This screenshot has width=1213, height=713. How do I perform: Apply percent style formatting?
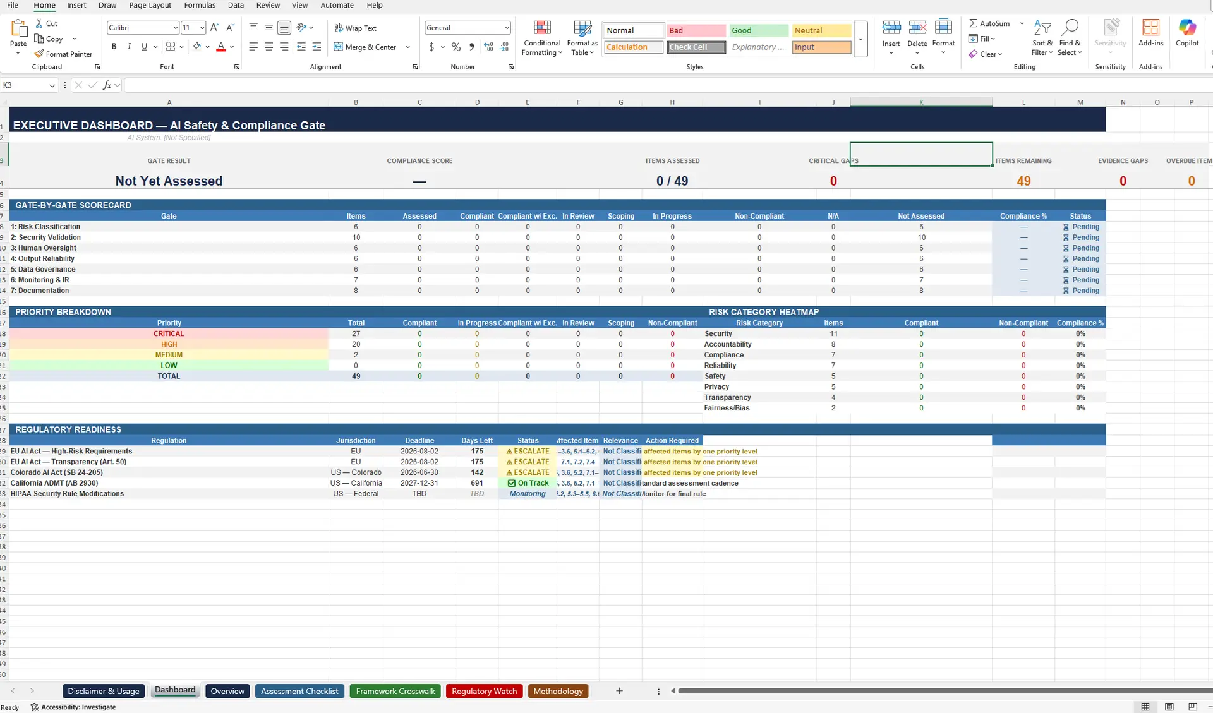456,47
